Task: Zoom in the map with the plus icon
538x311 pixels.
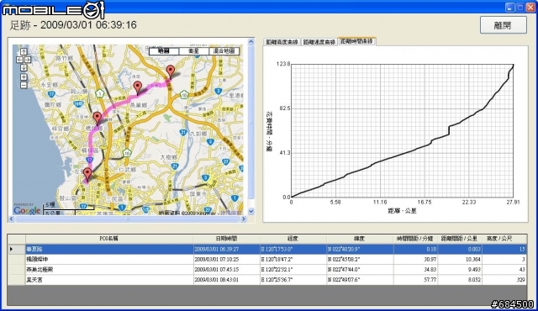Action: pos(24,76)
